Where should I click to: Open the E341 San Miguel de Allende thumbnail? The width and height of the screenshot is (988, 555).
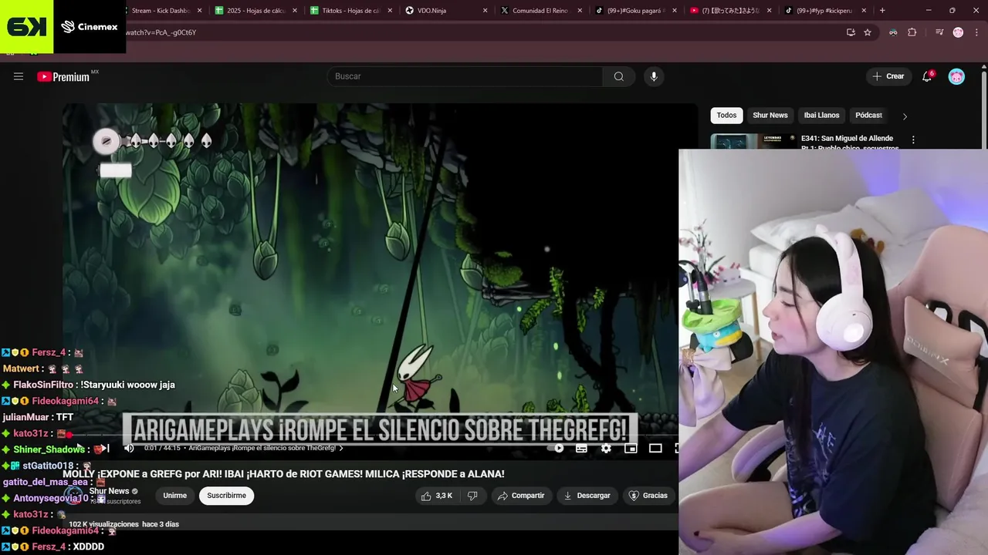point(753,142)
